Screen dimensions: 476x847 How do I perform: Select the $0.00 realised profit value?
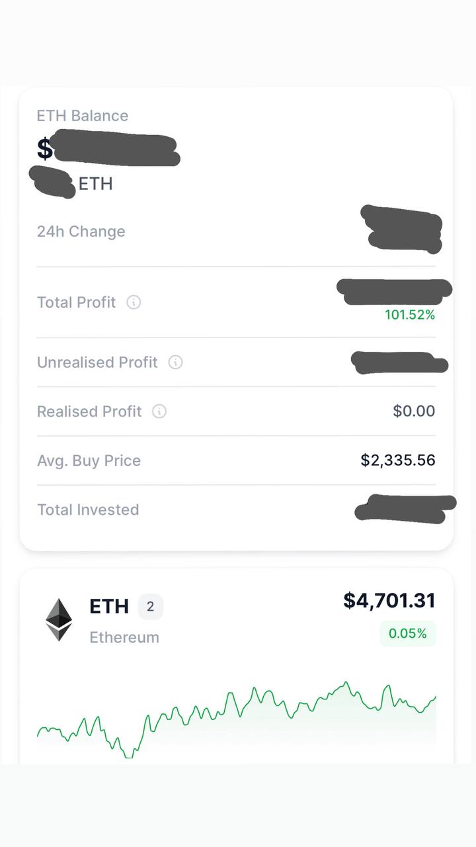tap(414, 411)
